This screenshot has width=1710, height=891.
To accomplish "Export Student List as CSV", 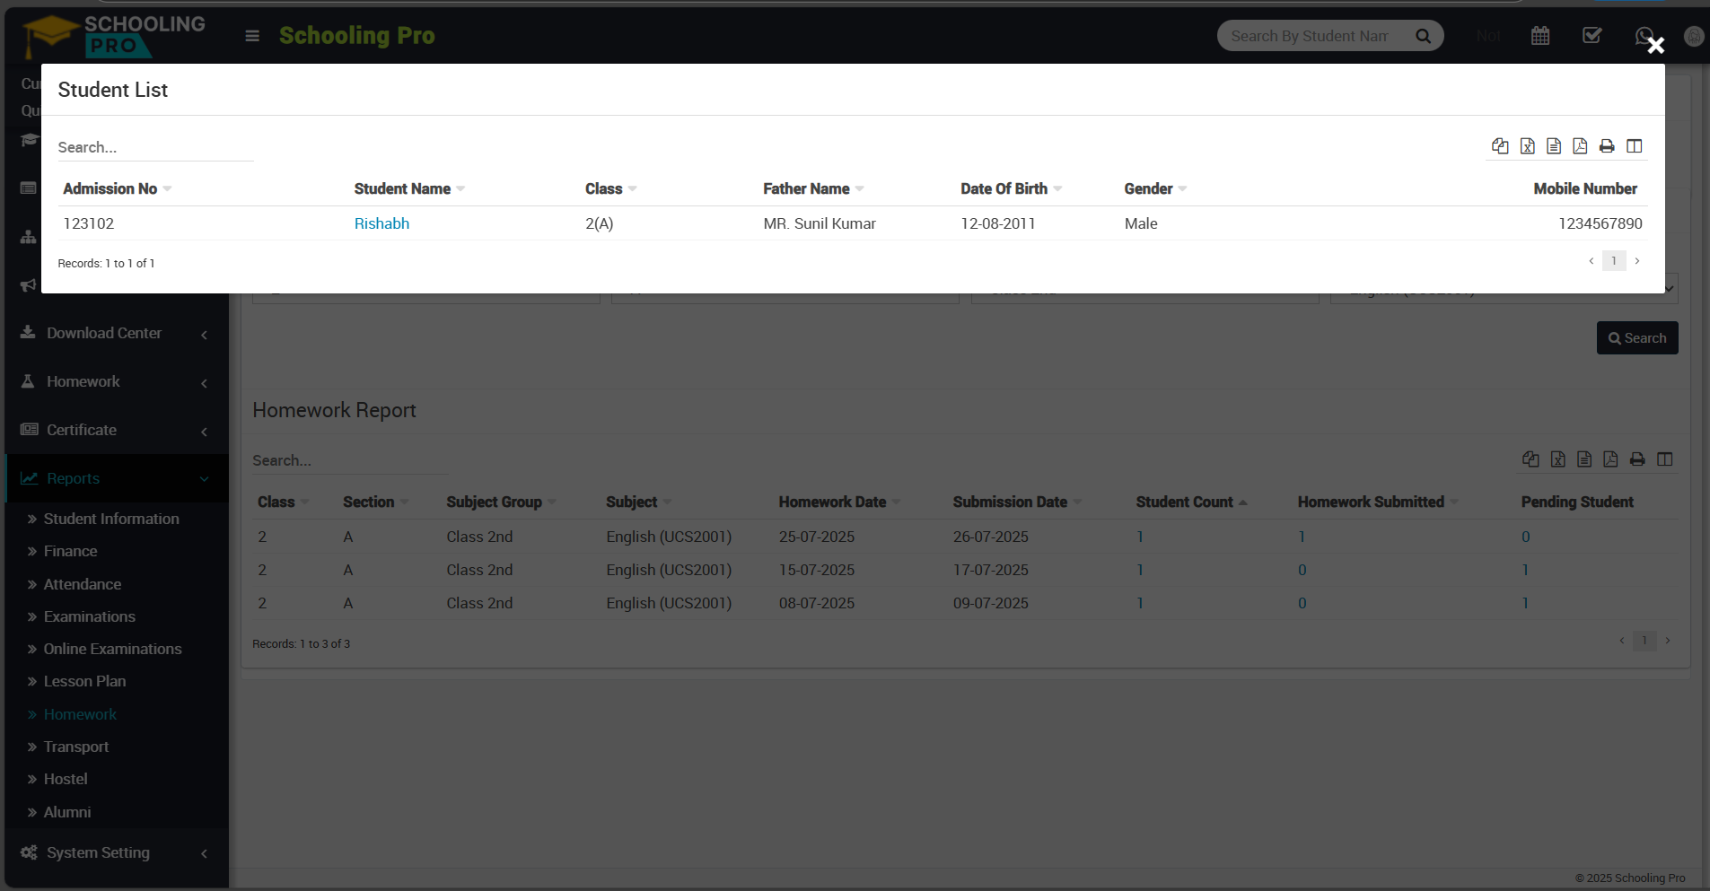I will 1554,146.
